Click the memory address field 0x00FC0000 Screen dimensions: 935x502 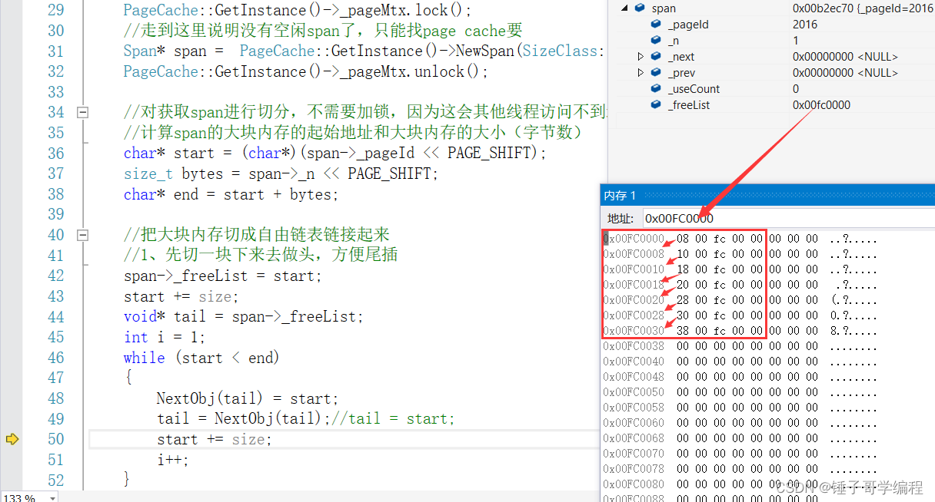coord(788,219)
